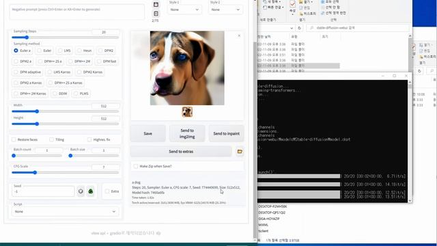The image size is (437, 246).
Task: Open the output images folder icon
Action: (240, 152)
